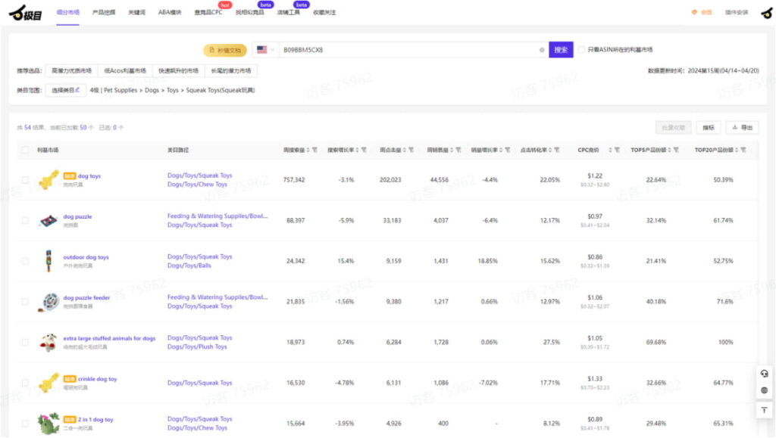Click the 极目 logo at top left
This screenshot has height=438, width=776.
pos(25,12)
